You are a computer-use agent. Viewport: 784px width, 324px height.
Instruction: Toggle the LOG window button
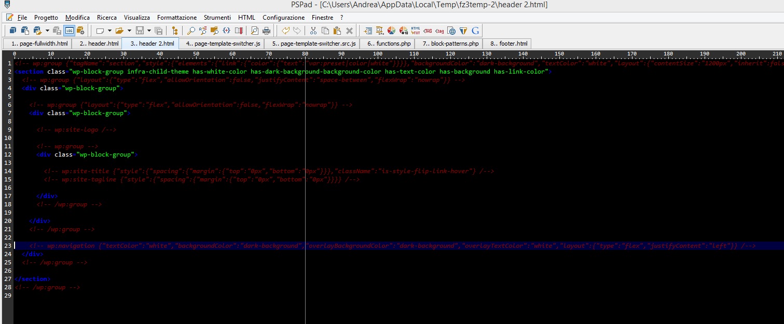69,31
